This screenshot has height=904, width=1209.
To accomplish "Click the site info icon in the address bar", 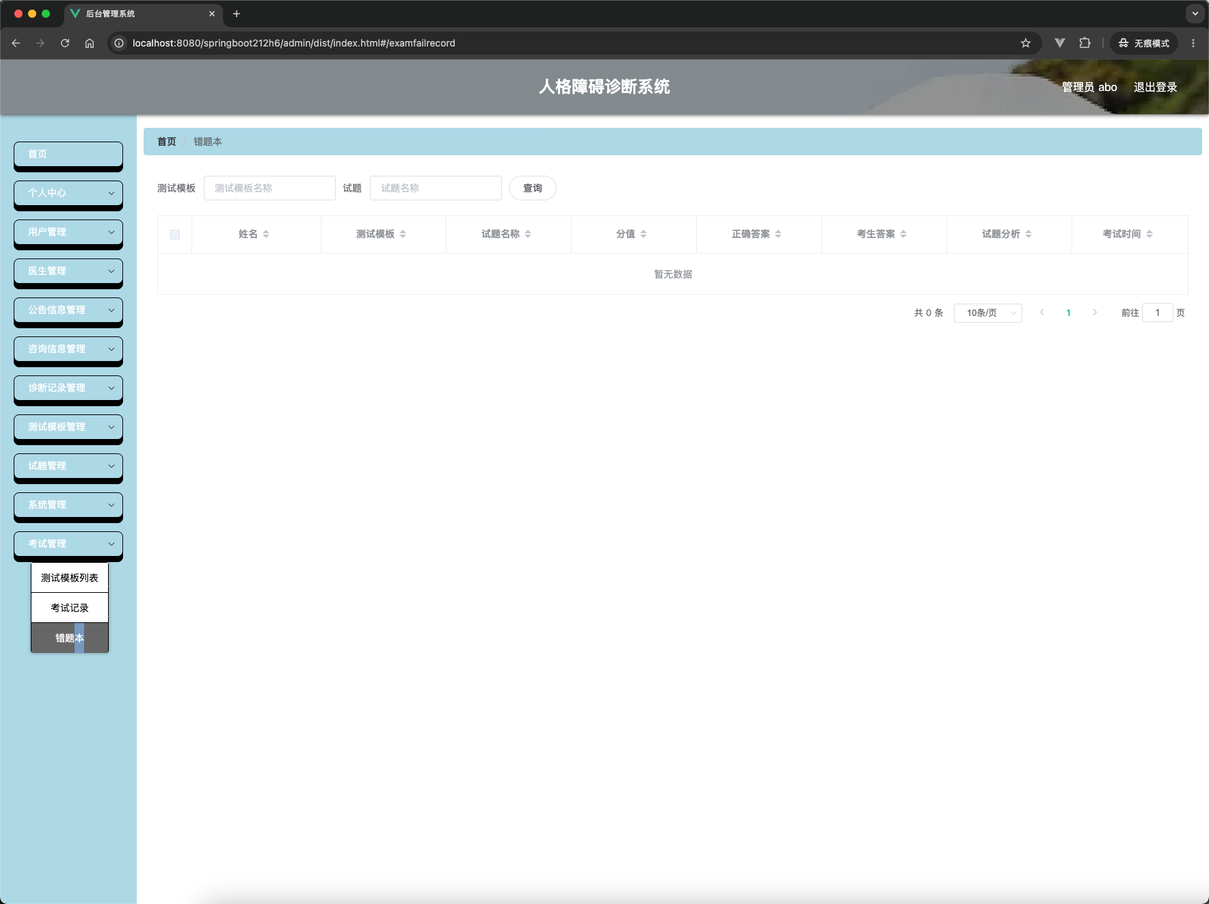I will (119, 43).
